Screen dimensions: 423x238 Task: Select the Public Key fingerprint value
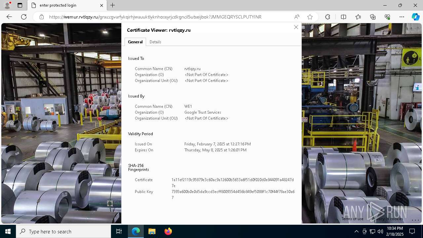[x=233, y=195]
